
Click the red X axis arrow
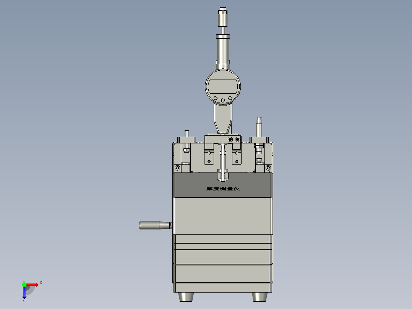click(32, 285)
